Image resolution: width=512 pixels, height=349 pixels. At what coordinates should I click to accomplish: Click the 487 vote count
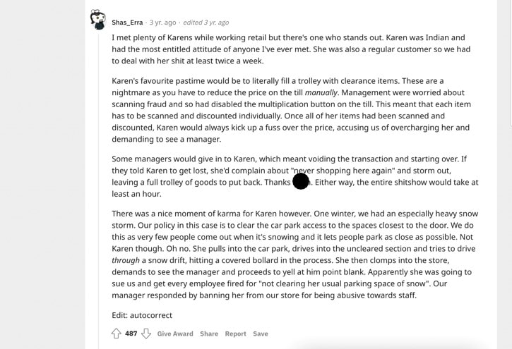click(x=131, y=333)
